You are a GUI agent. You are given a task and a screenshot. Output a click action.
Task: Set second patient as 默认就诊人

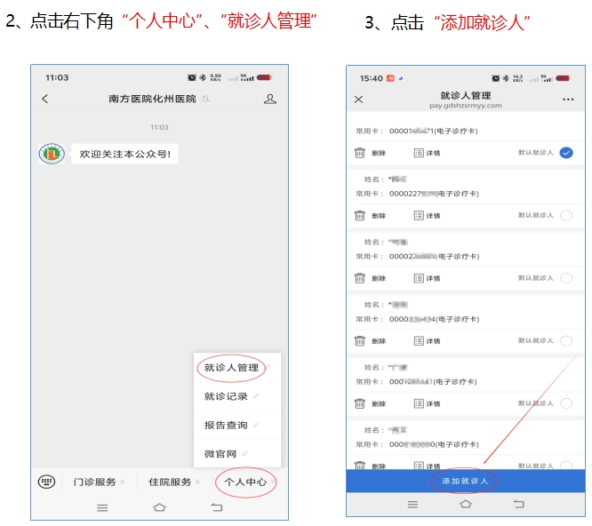(x=566, y=215)
